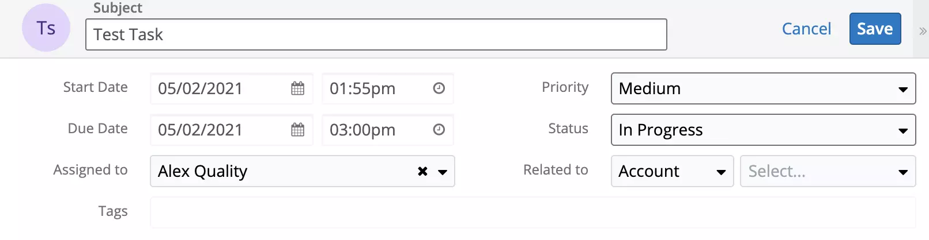The image size is (929, 240).
Task: Save the task
Action: click(874, 29)
